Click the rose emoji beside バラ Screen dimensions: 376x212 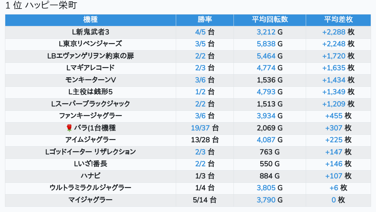click(69, 128)
